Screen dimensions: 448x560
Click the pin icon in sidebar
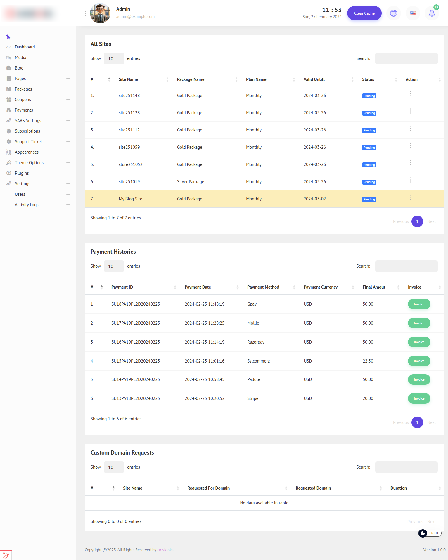[x=8, y=37]
